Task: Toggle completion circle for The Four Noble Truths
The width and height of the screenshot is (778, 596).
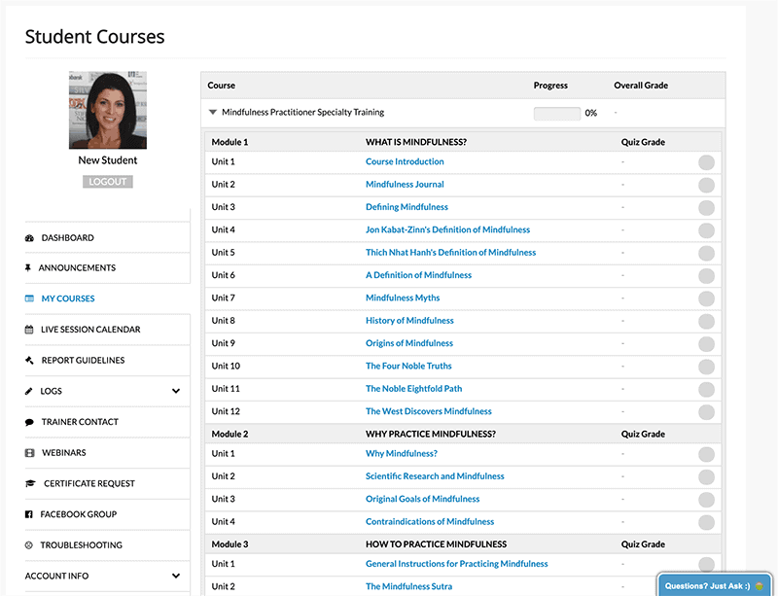Action: (706, 367)
